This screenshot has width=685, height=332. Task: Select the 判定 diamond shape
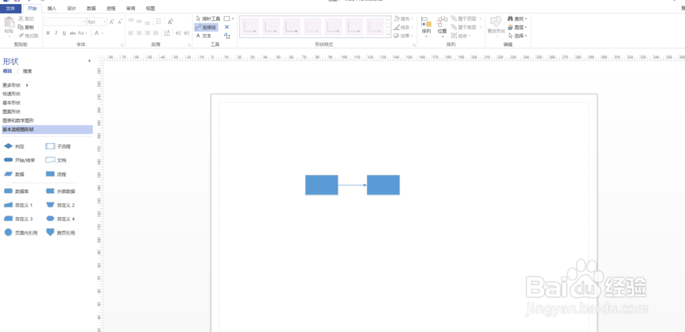14,146
